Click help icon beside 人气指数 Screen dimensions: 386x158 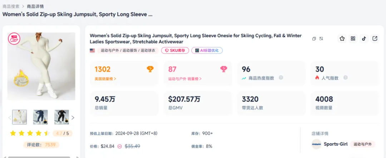pos(345,78)
